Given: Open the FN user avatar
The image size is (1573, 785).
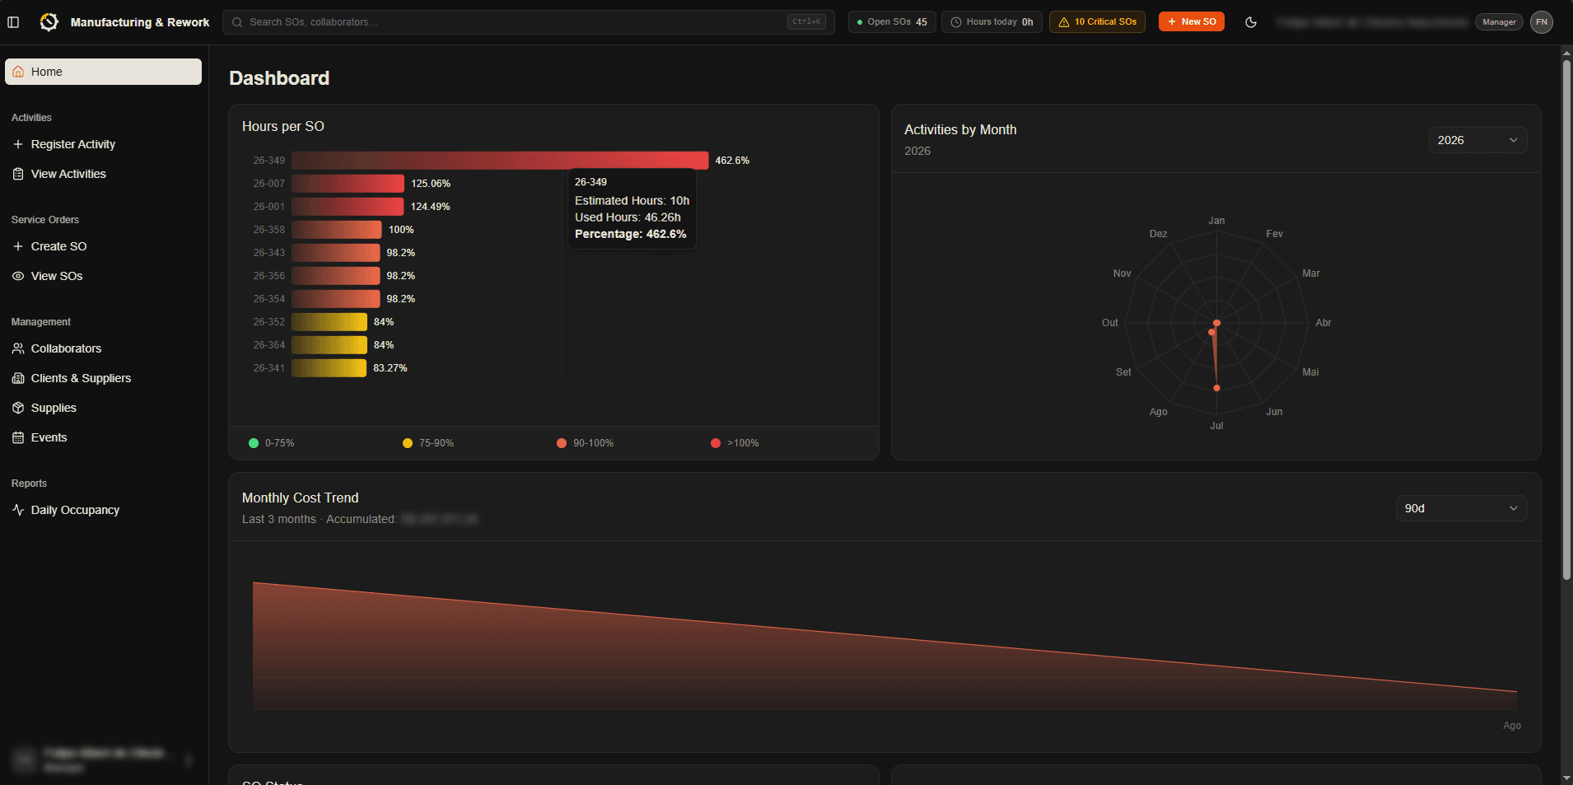Looking at the screenshot, I should [1542, 22].
